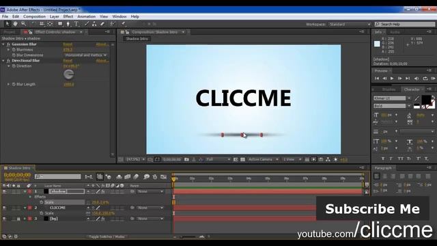The image size is (437, 246).
Task: Toggle the Directional Blur fx switch
Action: point(8,61)
